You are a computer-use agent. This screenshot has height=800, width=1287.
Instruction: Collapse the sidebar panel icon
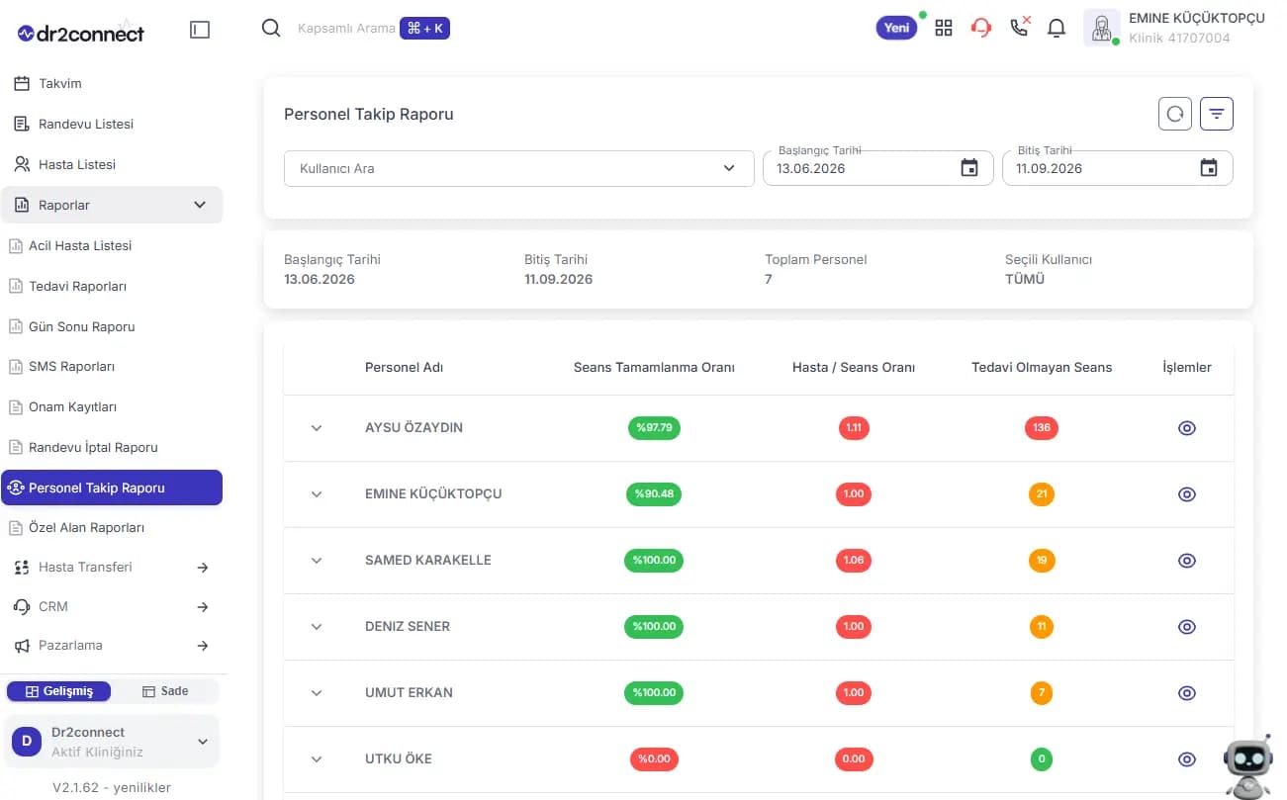(x=200, y=30)
